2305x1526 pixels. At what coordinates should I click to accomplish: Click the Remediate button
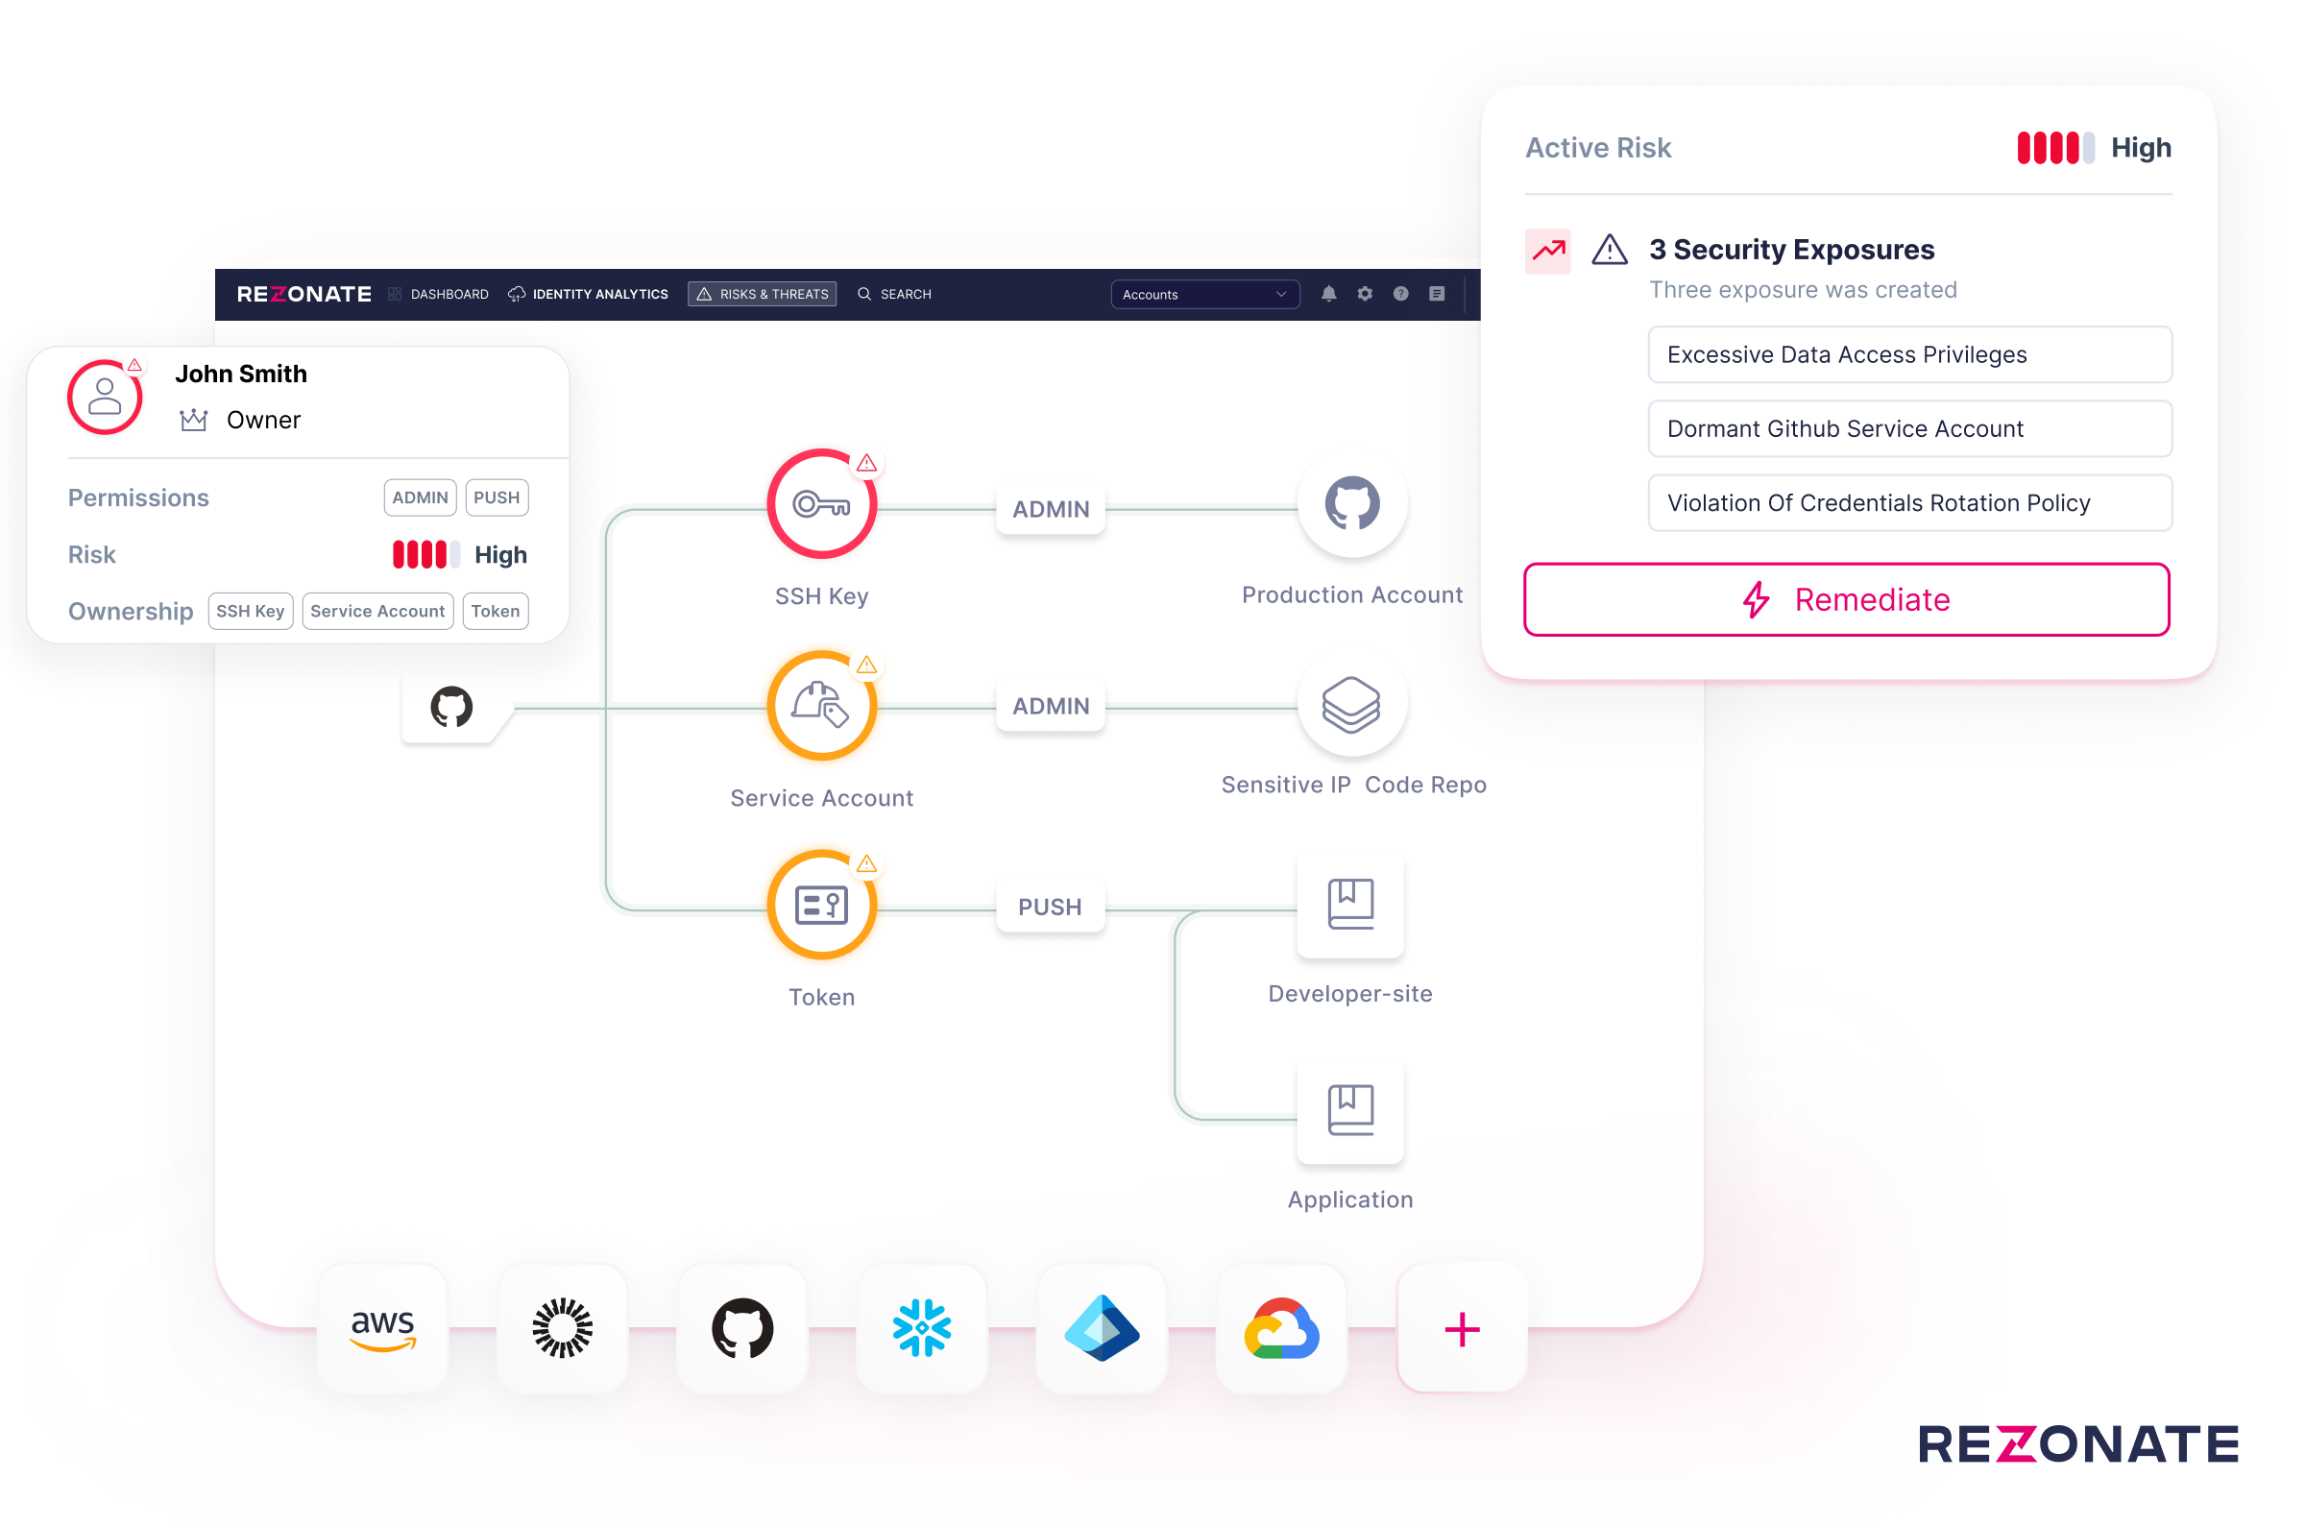pos(1847,599)
